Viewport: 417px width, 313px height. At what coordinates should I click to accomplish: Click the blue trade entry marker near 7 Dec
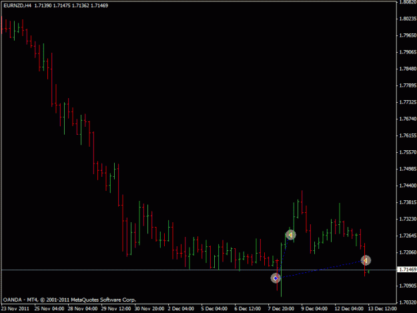[276, 278]
